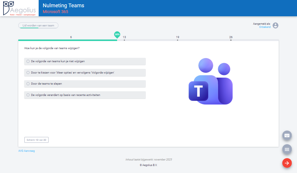Image resolution: width=297 pixels, height=173 pixels.
Task: Open the user profile avatar icon
Action: coord(275,26)
